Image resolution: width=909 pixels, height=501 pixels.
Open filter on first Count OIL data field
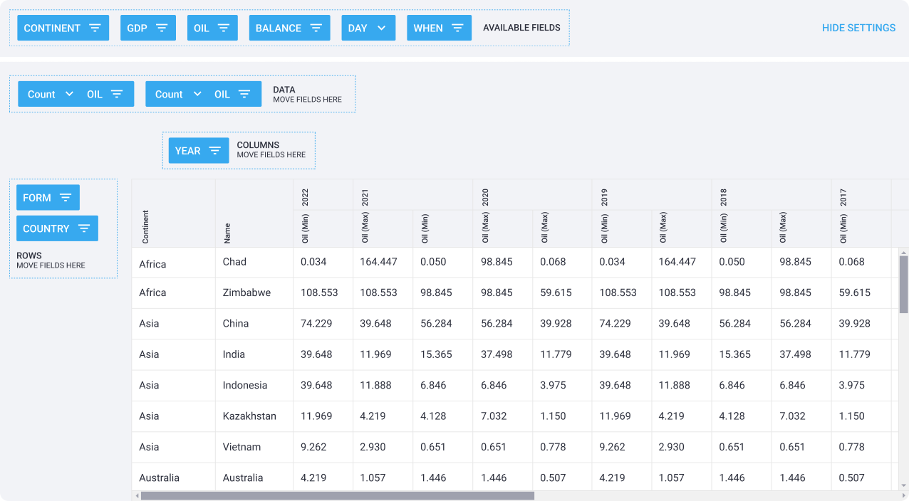point(117,94)
